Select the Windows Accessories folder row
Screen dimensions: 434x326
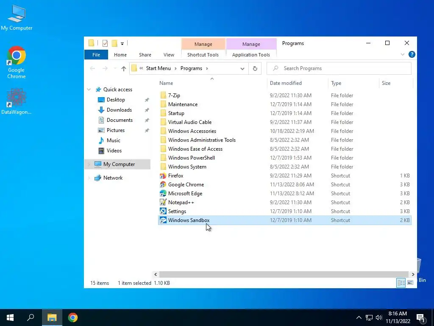pyautogui.click(x=284, y=131)
